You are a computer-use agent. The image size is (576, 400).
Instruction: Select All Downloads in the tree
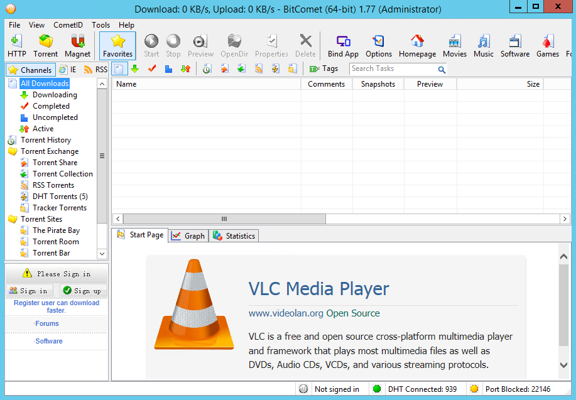tap(45, 84)
